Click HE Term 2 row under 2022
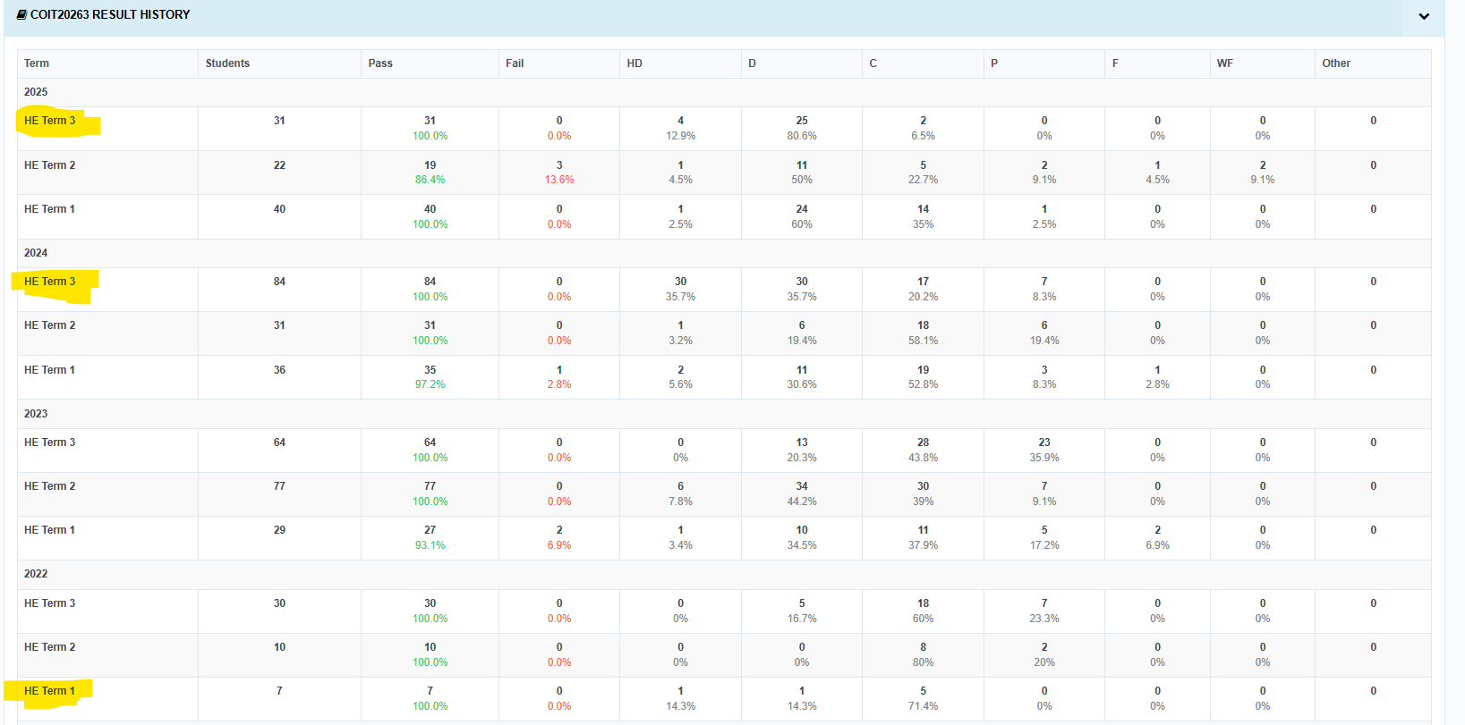1465x725 pixels. pyautogui.click(x=724, y=655)
